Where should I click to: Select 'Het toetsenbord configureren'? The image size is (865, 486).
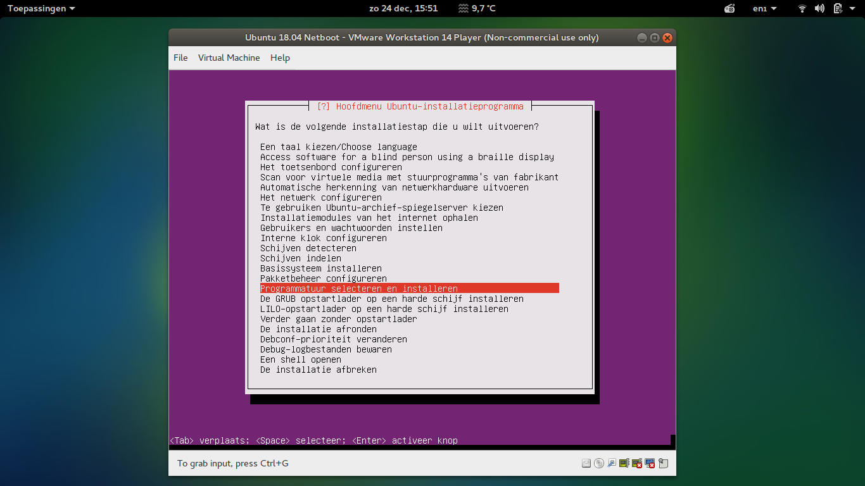pyautogui.click(x=331, y=167)
